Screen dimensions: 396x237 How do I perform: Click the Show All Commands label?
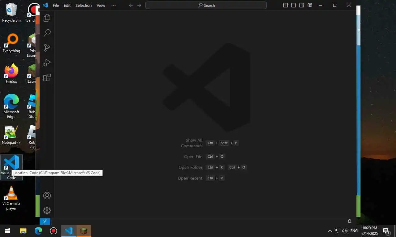tap(192, 143)
